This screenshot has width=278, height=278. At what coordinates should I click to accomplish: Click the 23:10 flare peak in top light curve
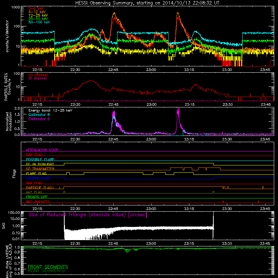click(x=178, y=13)
